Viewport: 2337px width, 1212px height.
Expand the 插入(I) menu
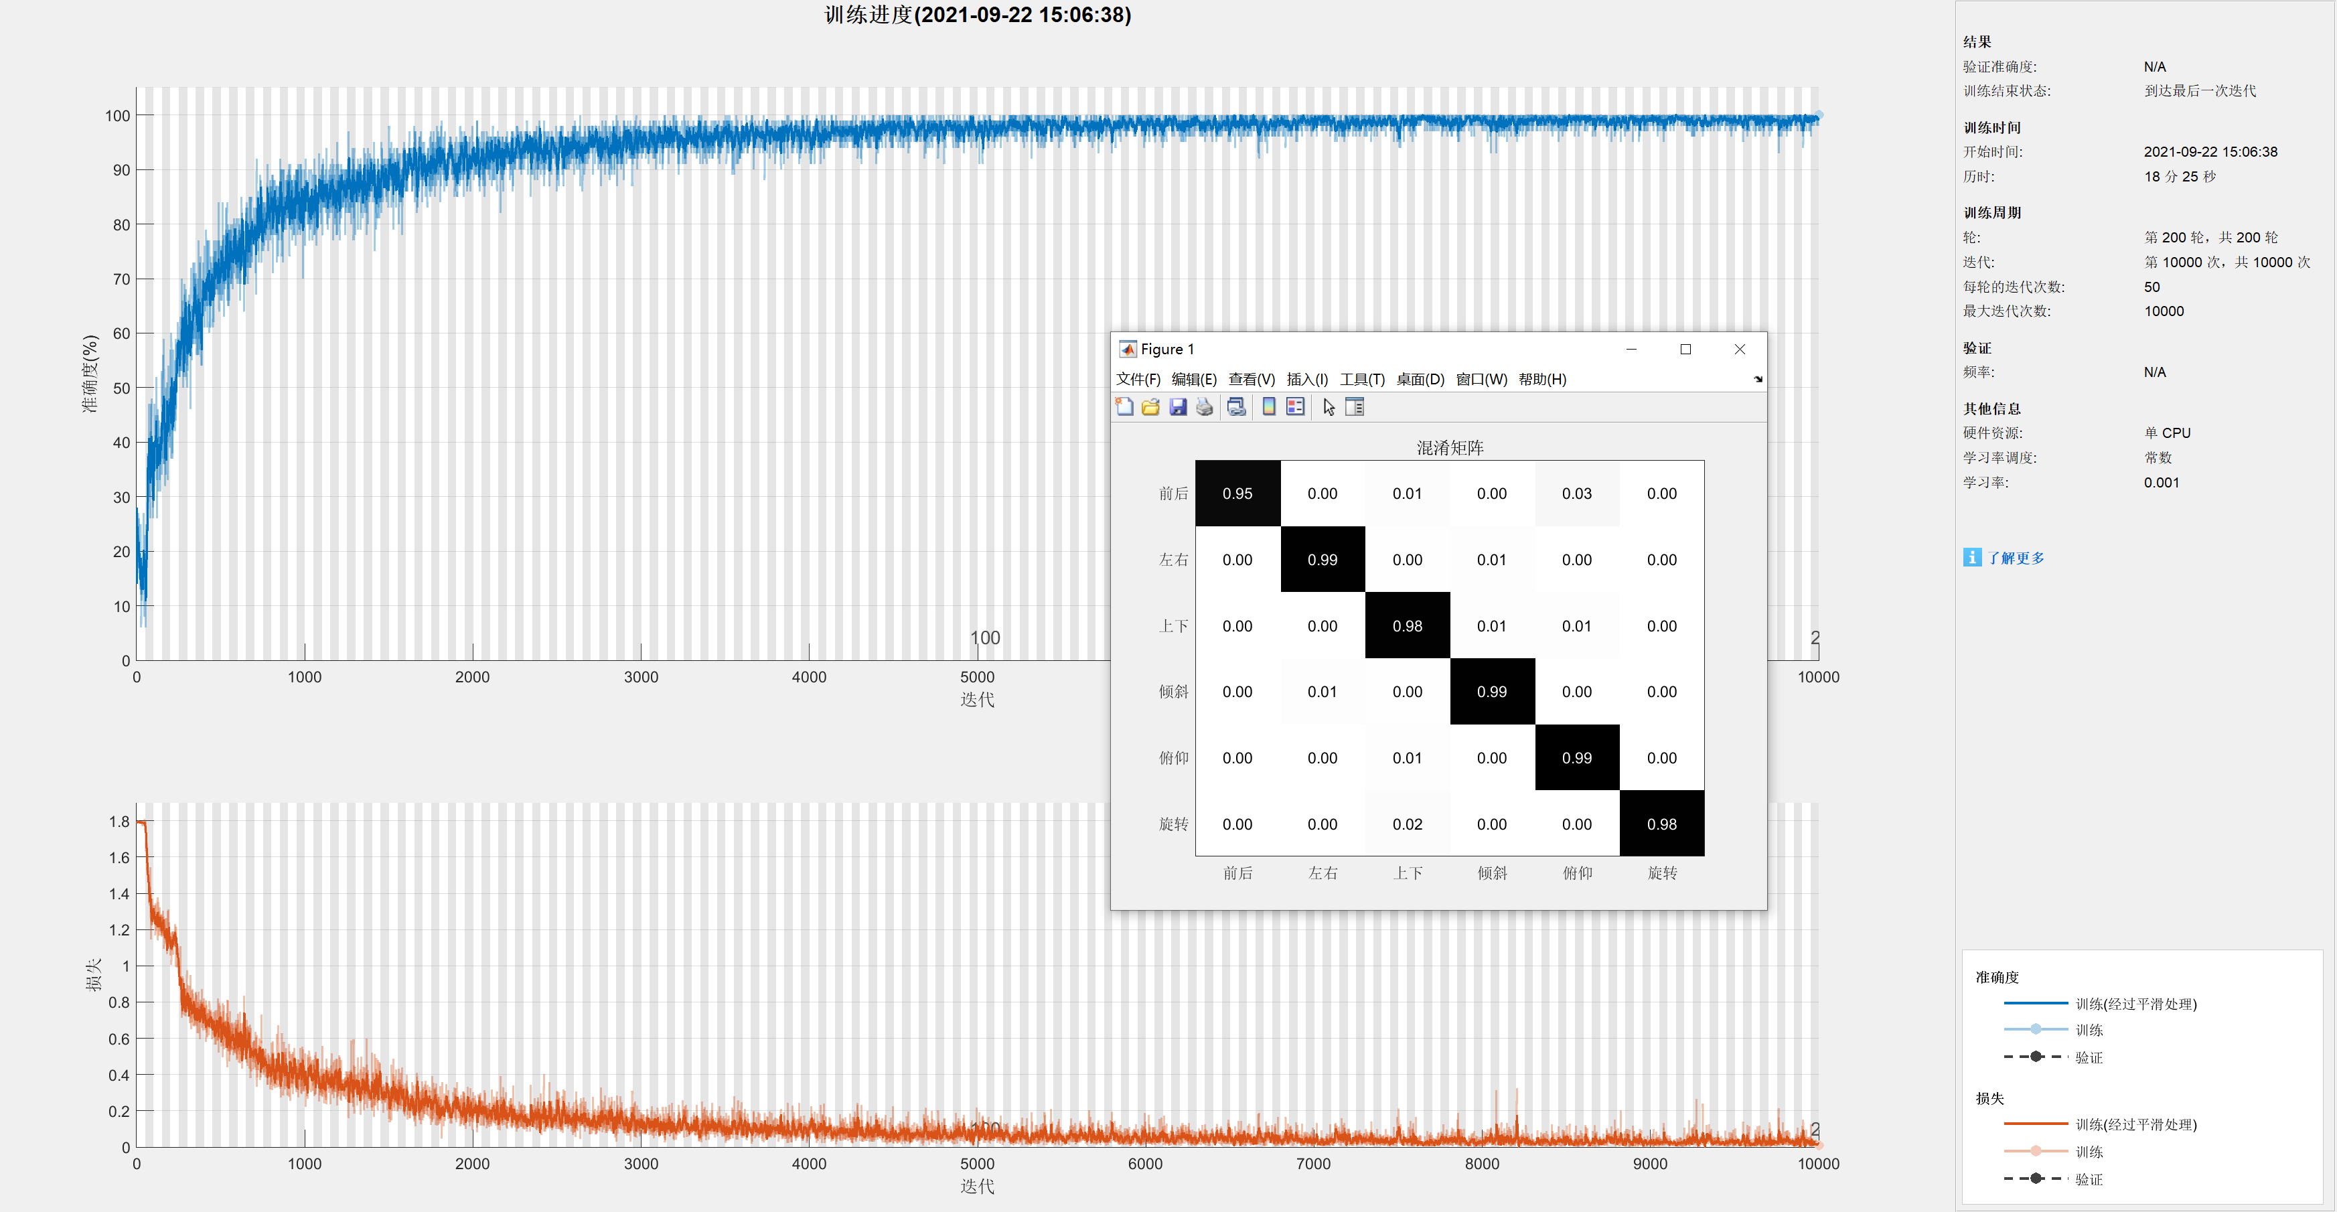coord(1306,379)
